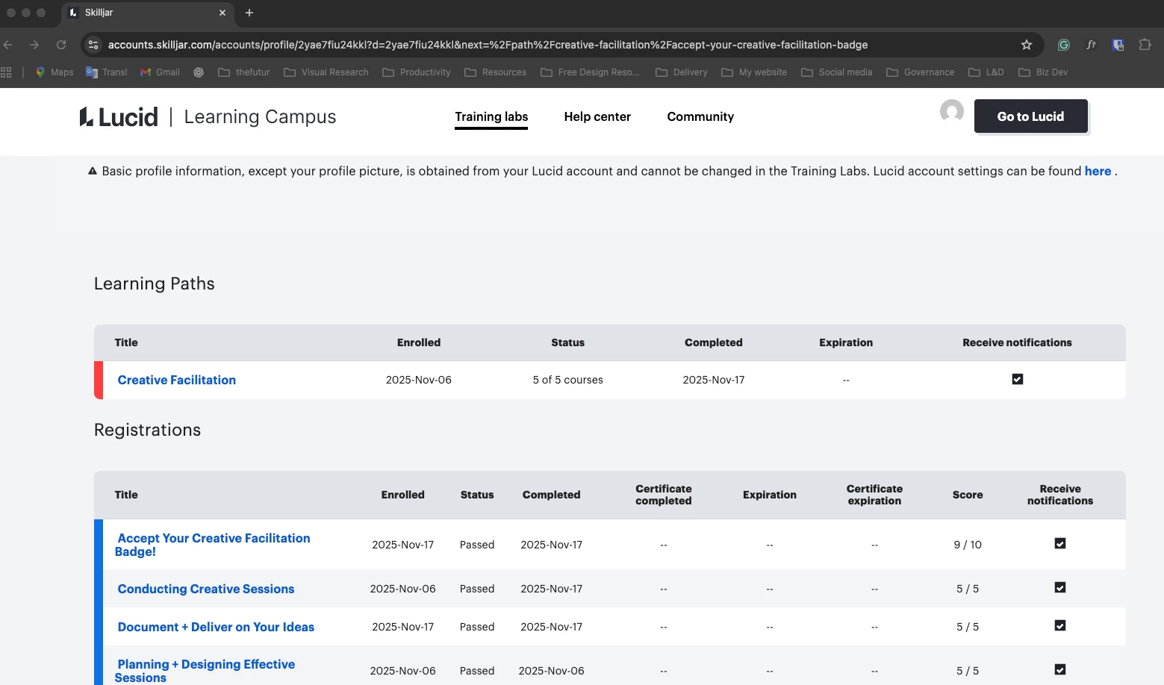The image size is (1164, 685).
Task: Open the browser extensions puzzle icon
Action: tap(1145, 45)
